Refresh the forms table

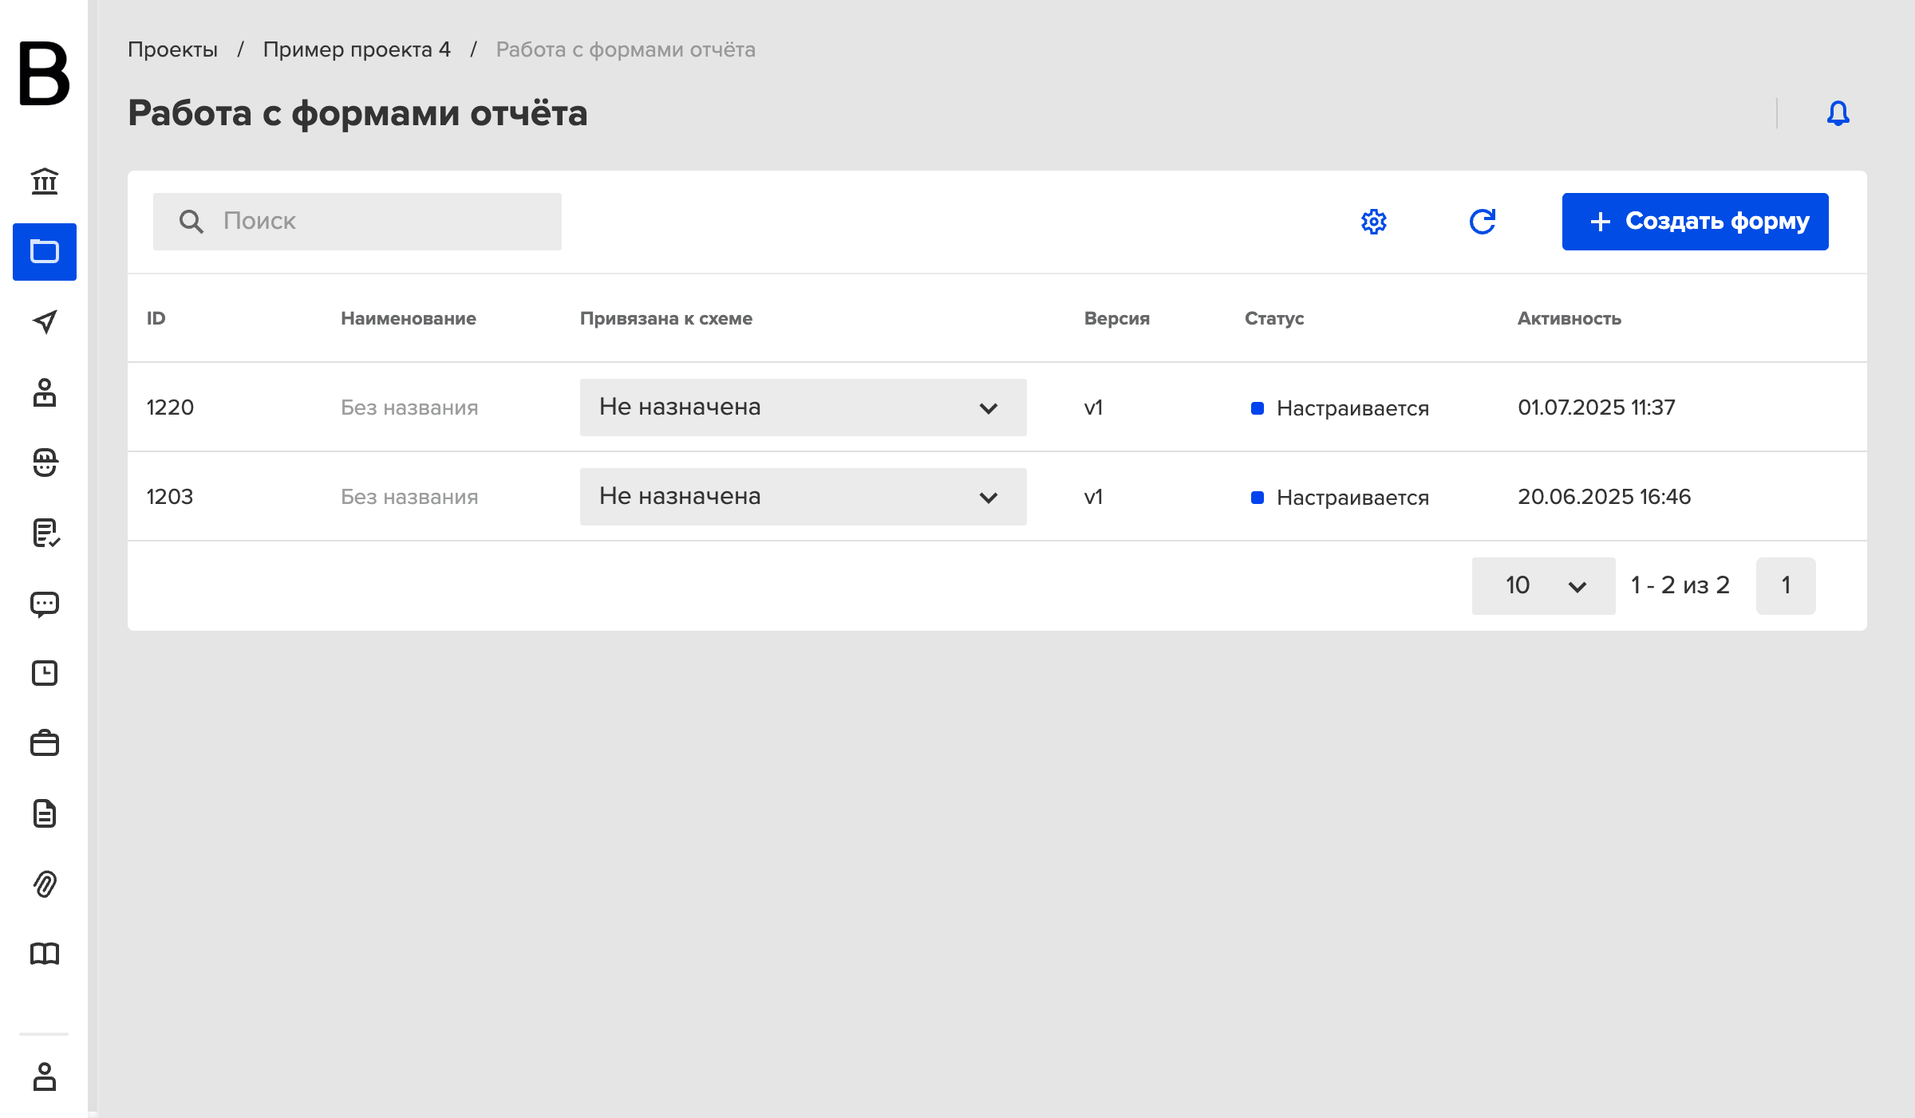(1483, 222)
